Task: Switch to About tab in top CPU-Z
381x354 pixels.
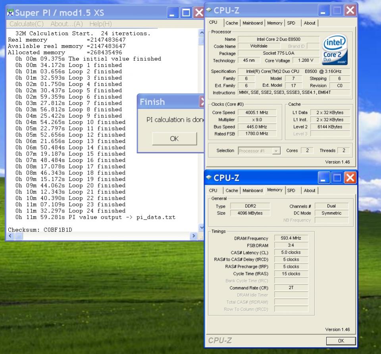Action: 309,23
